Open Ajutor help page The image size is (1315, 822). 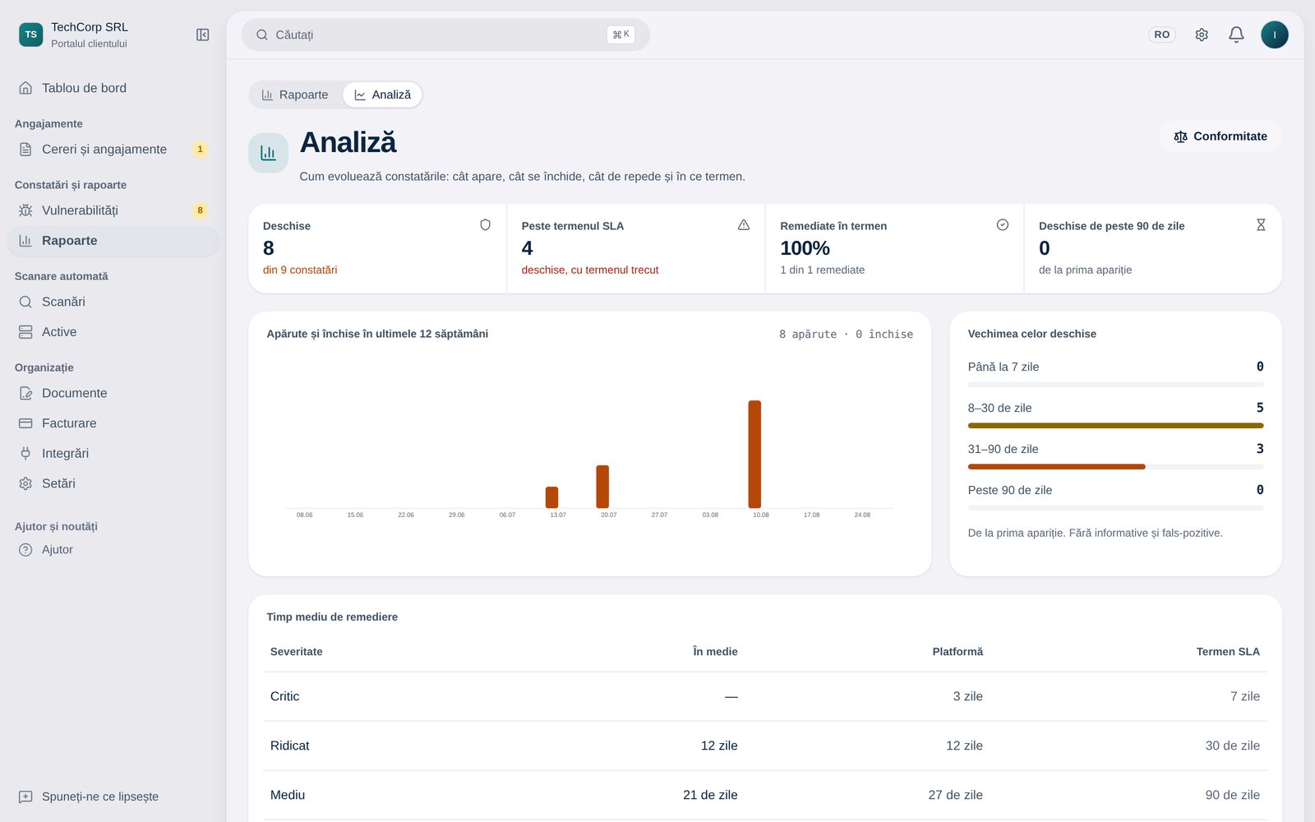113,550
